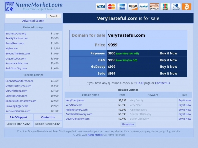Click the NameMarket www globe logo icon
This screenshot has height=148, width=198.
(x=10, y=7)
